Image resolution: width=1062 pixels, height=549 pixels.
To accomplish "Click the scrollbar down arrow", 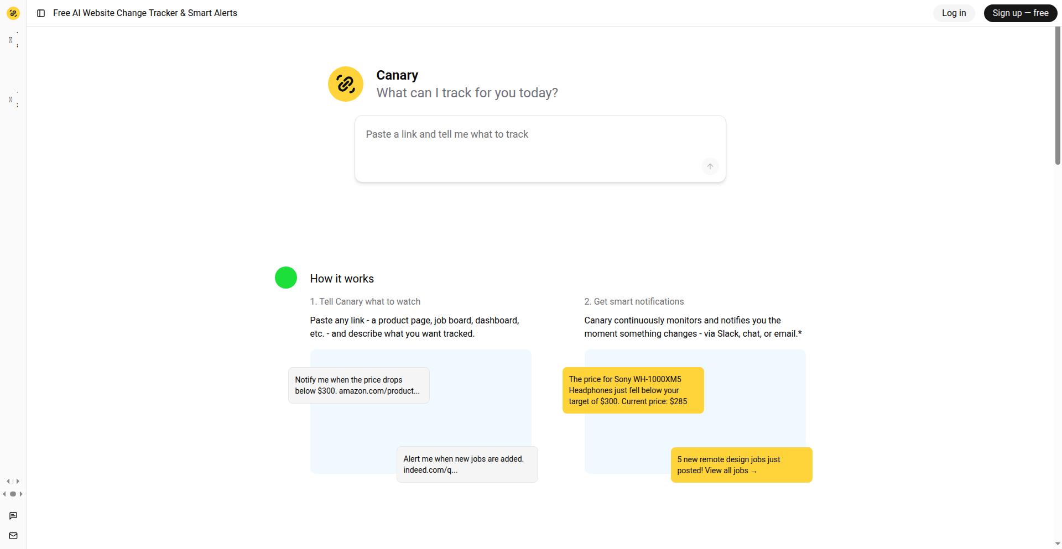I will coord(1058,544).
